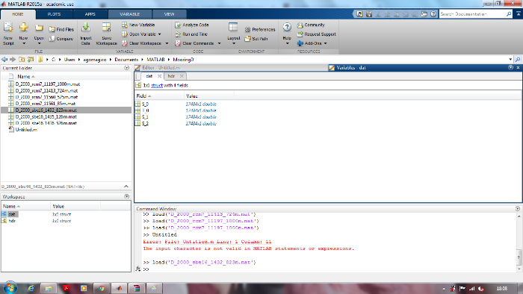Click Set Path

click(x=256, y=39)
